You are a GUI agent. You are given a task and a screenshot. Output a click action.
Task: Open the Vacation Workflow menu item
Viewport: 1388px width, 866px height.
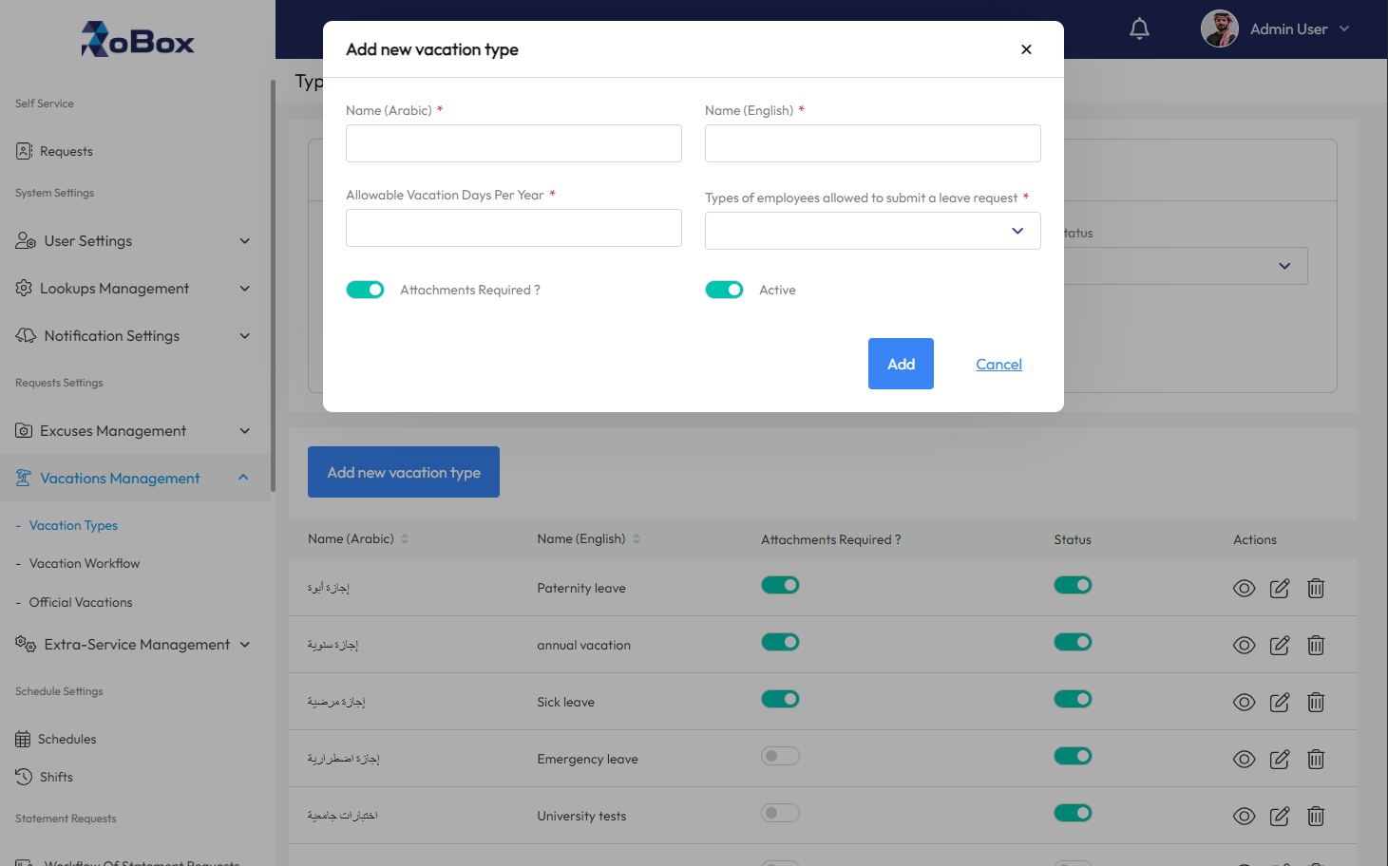85,563
